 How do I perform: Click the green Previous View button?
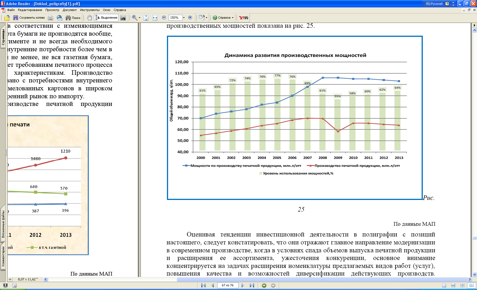[x=264, y=285]
